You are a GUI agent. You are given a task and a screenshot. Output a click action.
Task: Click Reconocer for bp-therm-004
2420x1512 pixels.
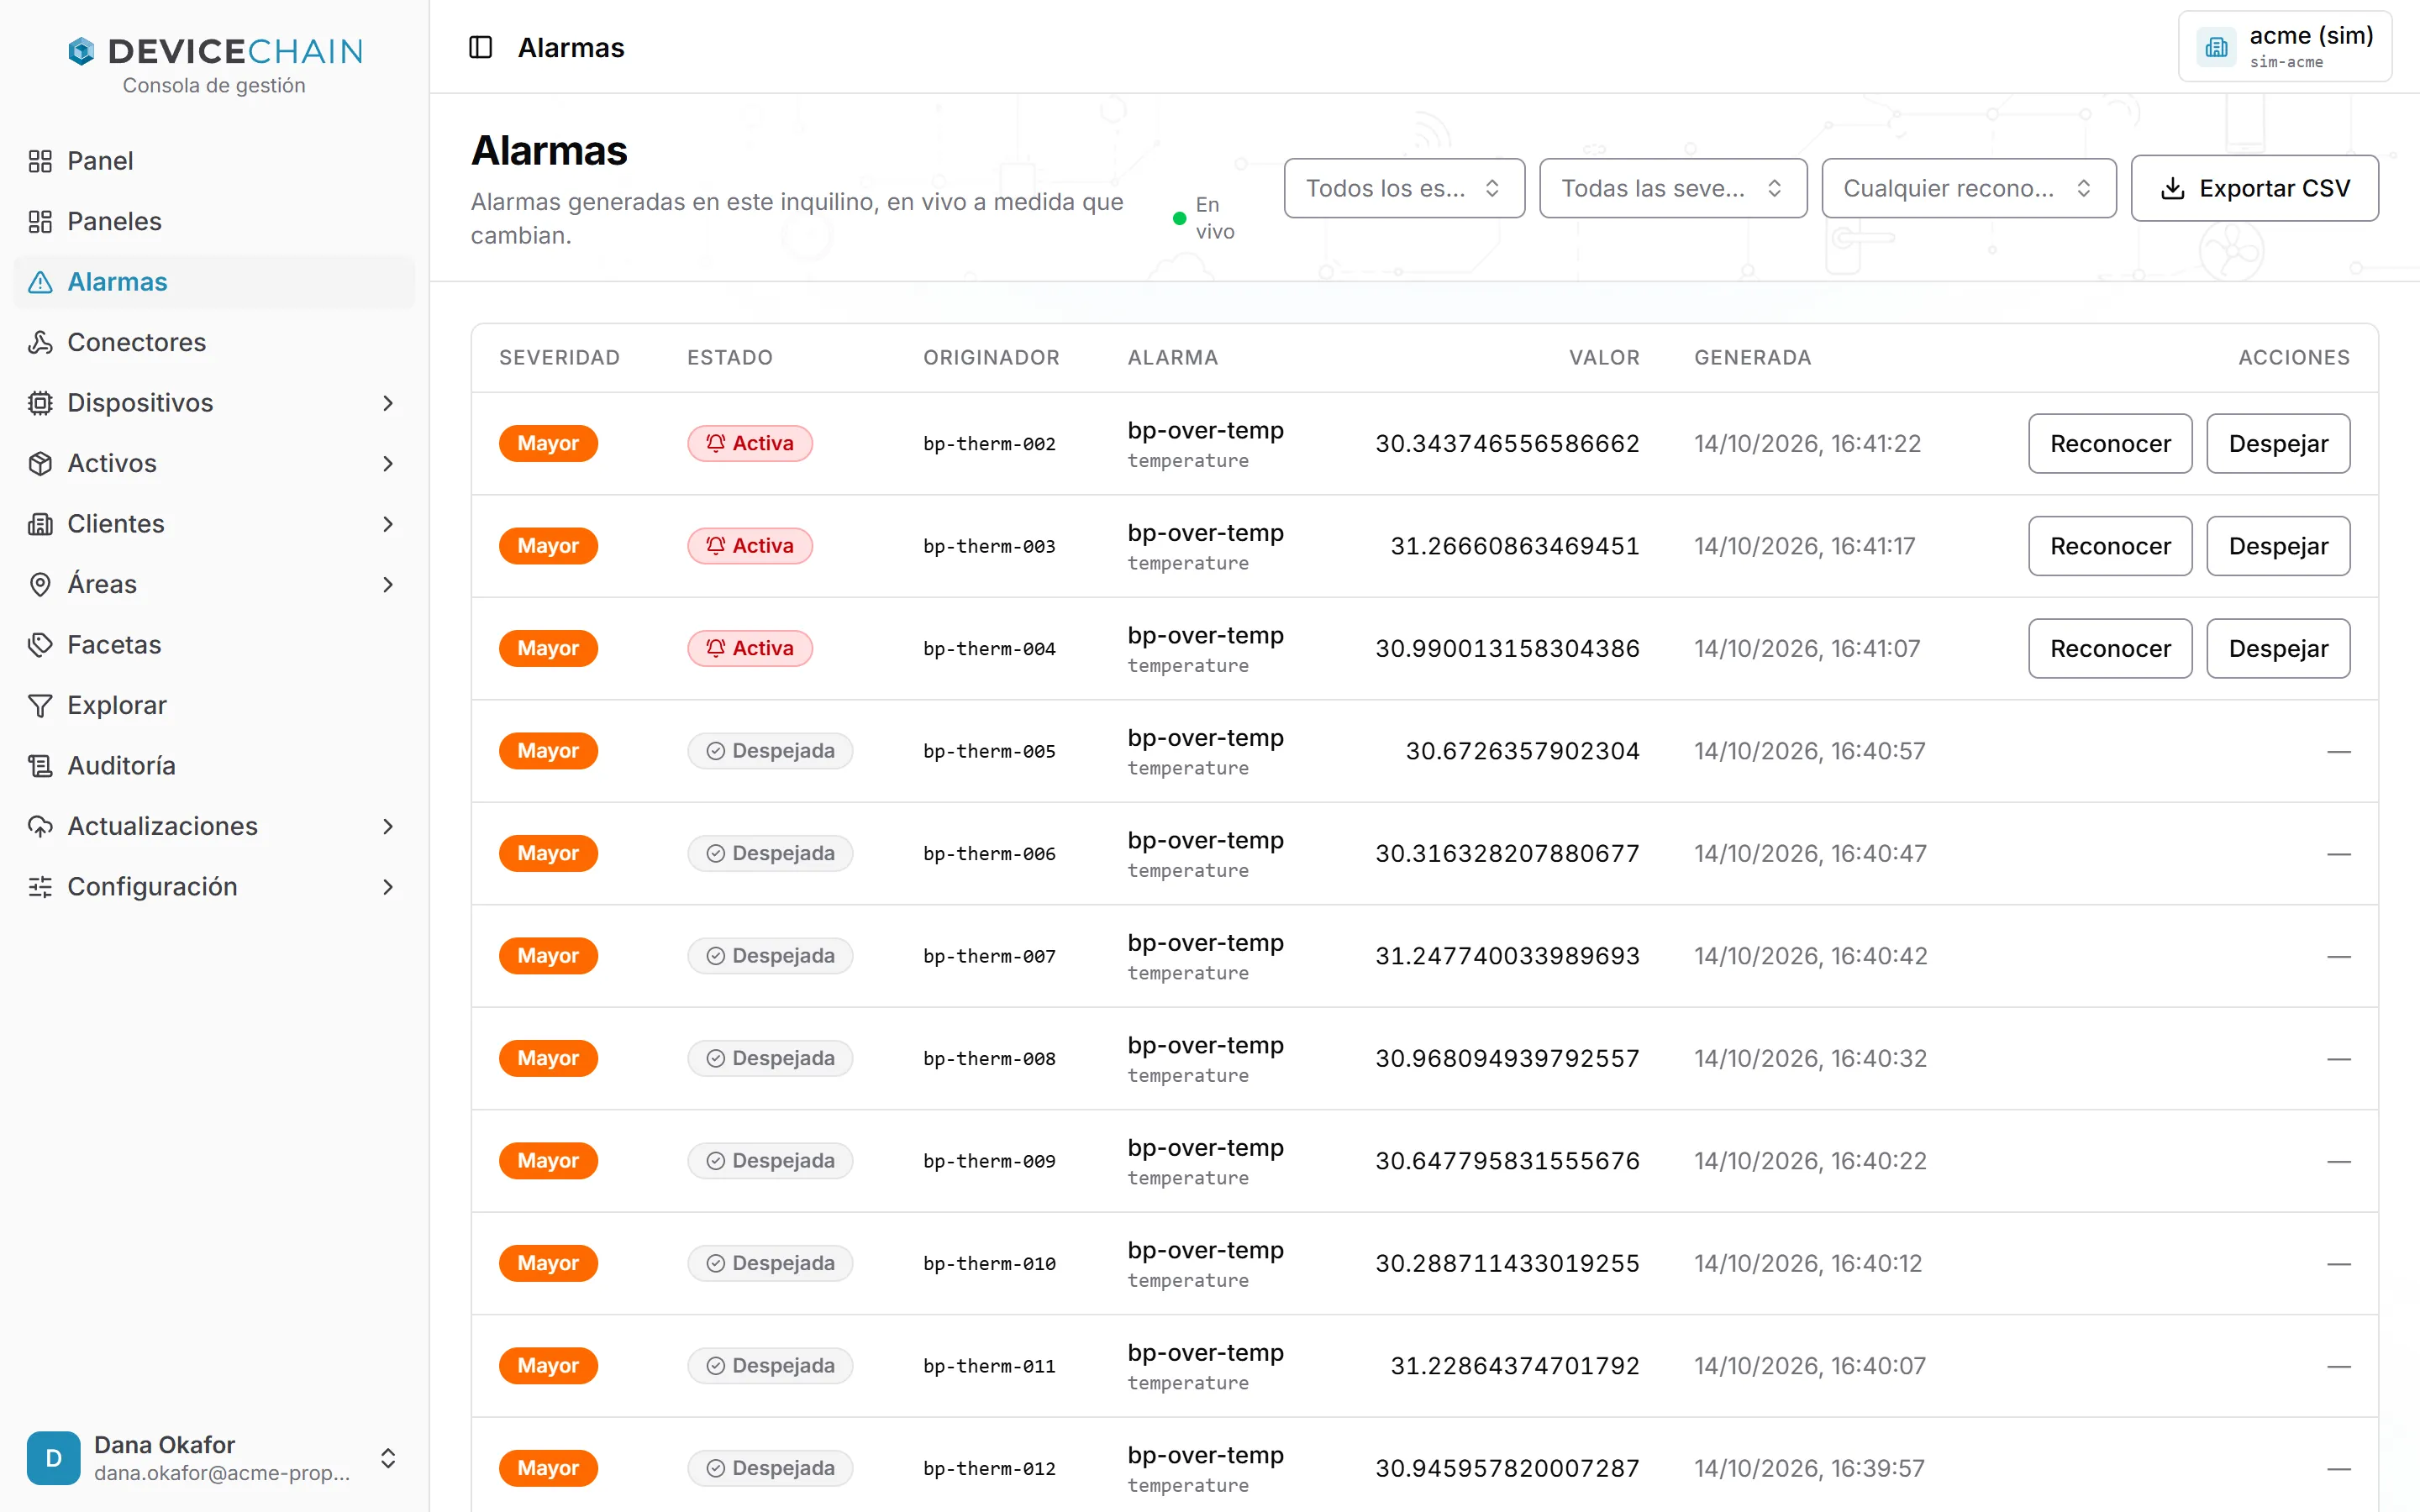click(x=2110, y=648)
